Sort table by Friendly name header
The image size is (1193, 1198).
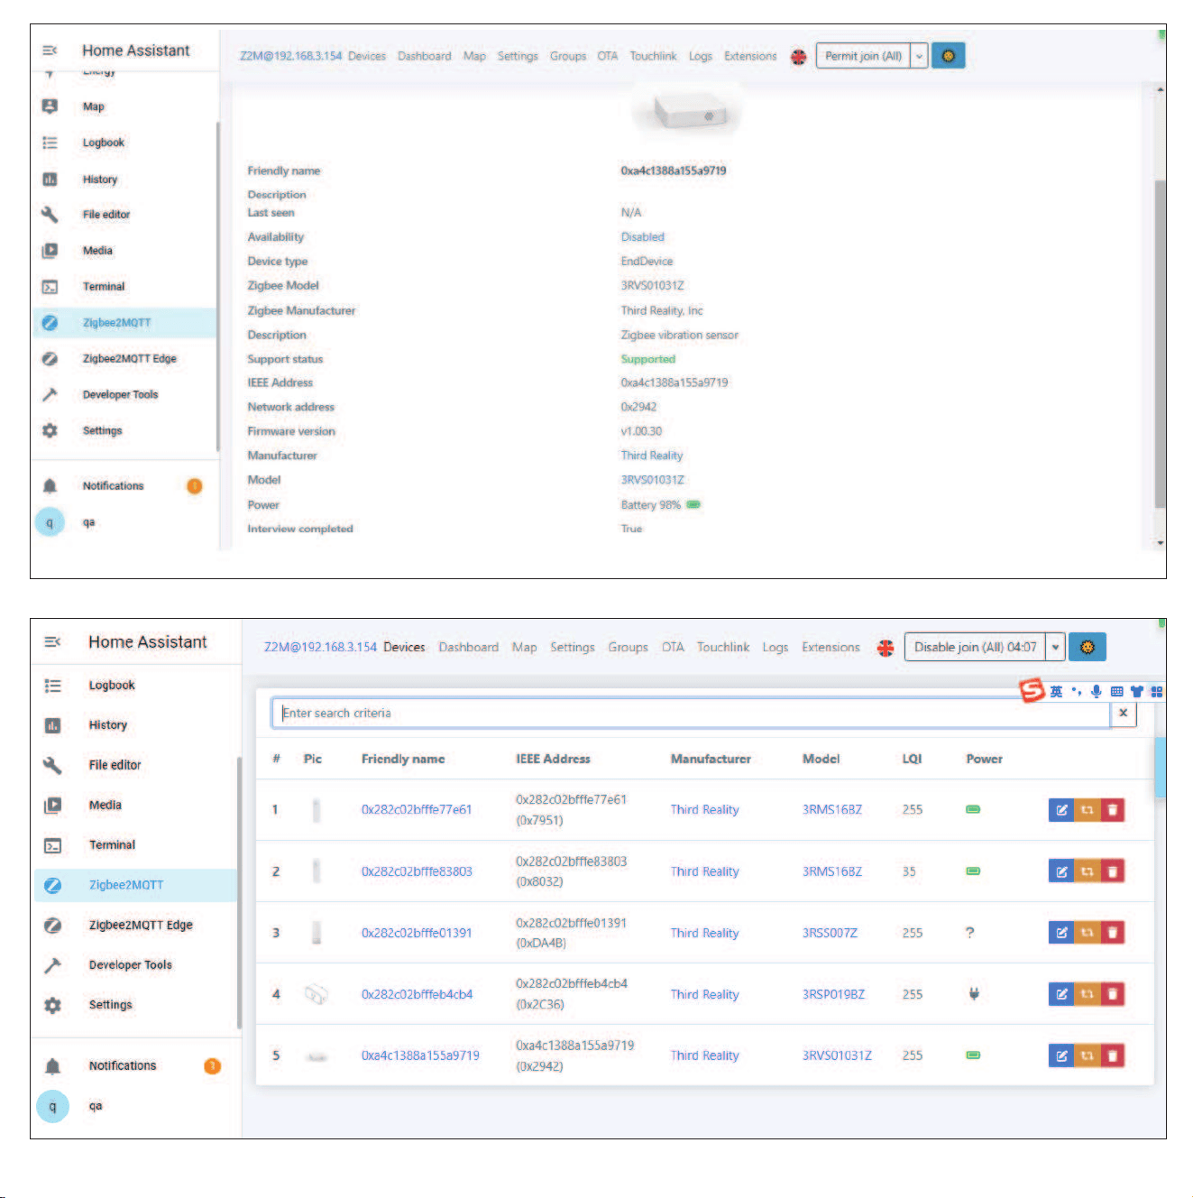pos(403,759)
